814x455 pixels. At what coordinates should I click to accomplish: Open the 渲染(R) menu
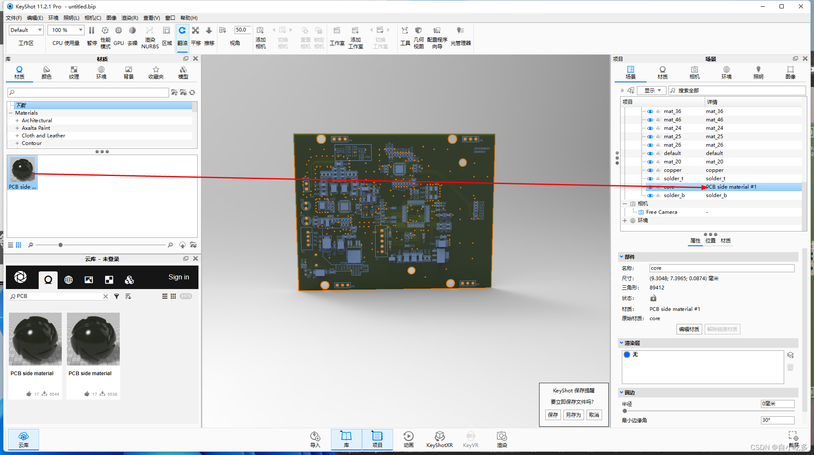[x=129, y=18]
